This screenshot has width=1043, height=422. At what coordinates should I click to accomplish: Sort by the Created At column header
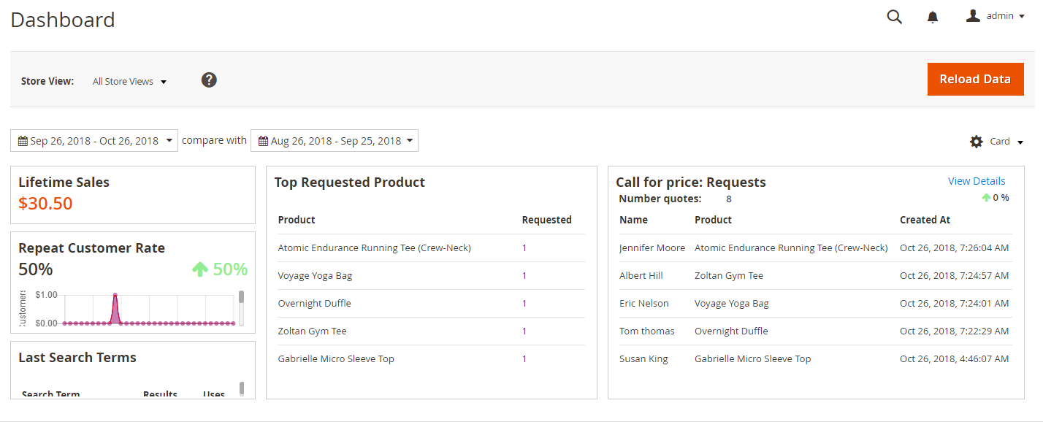pyautogui.click(x=925, y=220)
